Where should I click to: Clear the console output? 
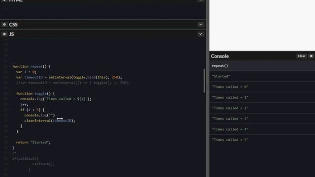[301, 56]
